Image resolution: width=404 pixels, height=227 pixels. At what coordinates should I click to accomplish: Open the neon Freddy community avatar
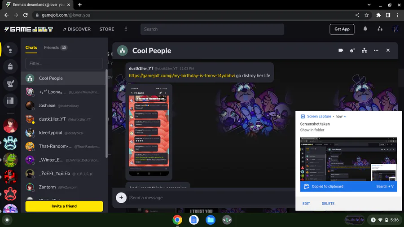(x=10, y=143)
